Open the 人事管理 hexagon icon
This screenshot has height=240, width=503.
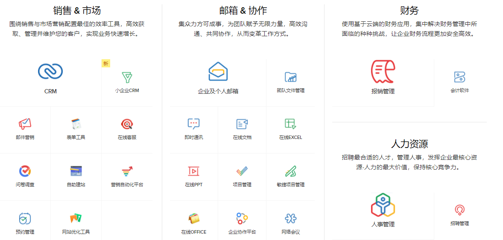(383, 205)
